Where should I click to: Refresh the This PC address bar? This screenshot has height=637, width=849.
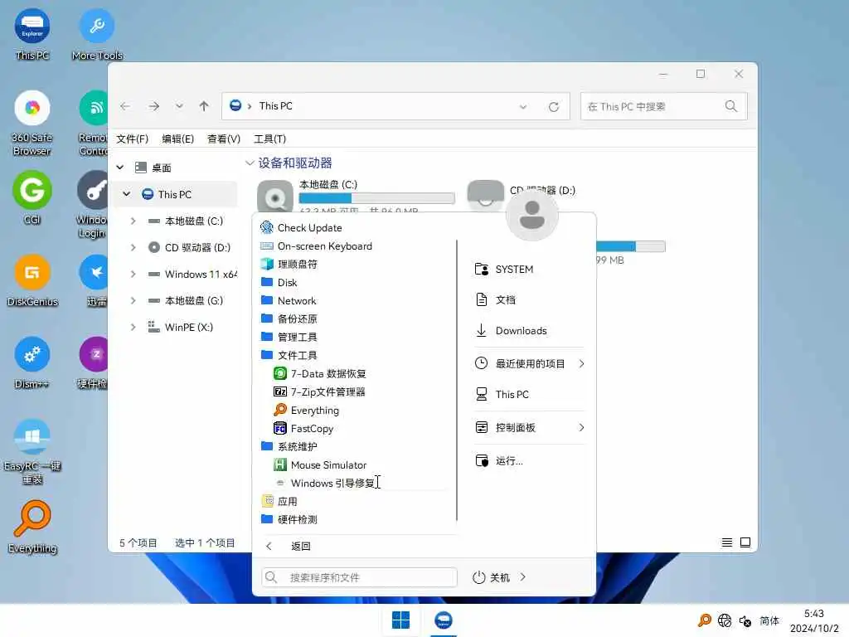point(553,107)
